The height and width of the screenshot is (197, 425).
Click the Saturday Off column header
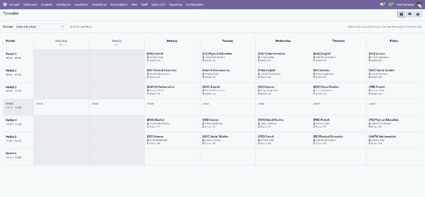click(61, 43)
